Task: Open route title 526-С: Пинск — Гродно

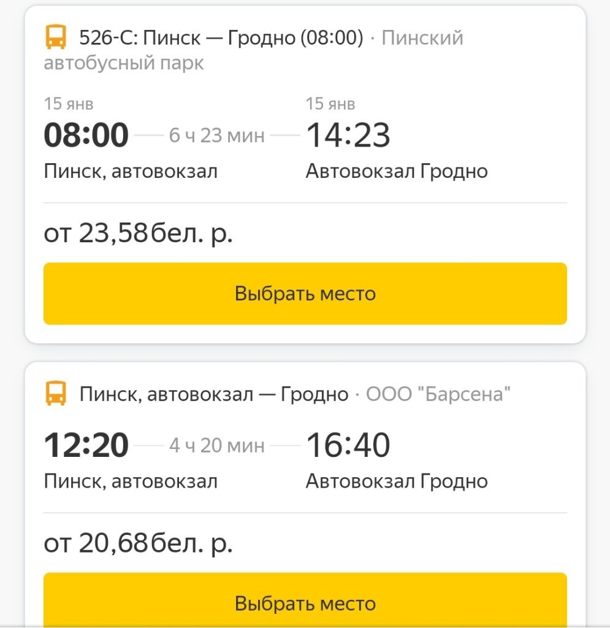Action: 221,38
